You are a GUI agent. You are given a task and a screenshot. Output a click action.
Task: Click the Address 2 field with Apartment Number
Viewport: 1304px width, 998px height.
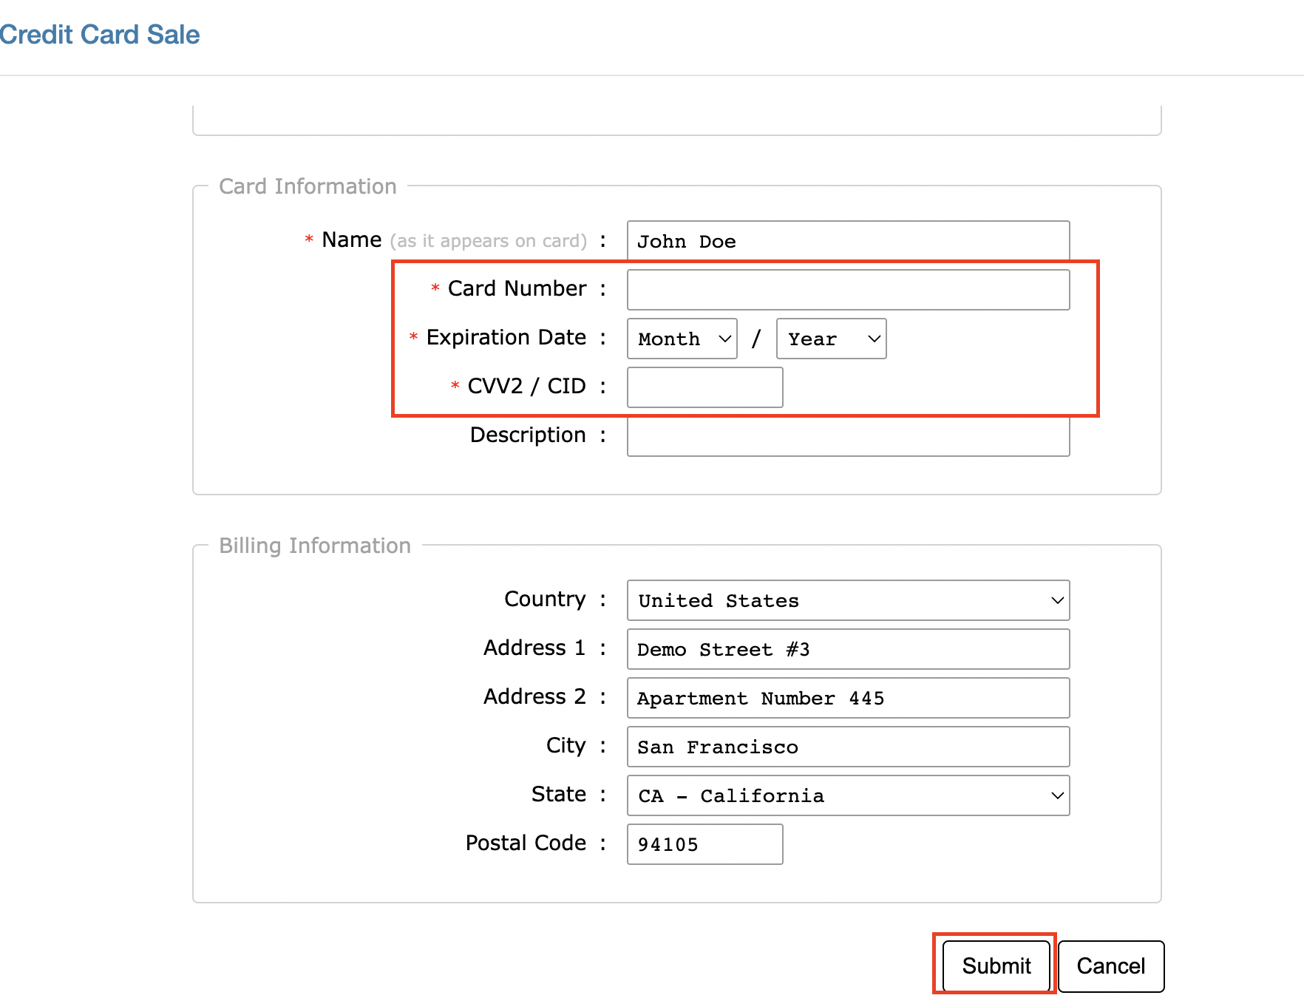847,698
